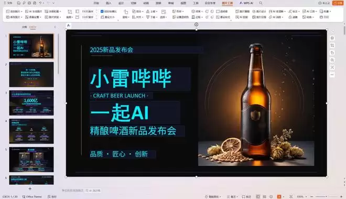Select slide 3 thumbnail showing 1,600亿
The image size is (346, 199).
pyautogui.click(x=31, y=103)
